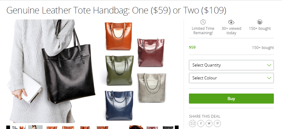Select the black bag thumbnail at strip end
Image resolution: width=282 pixels, height=129 pixels.
tap(168, 127)
